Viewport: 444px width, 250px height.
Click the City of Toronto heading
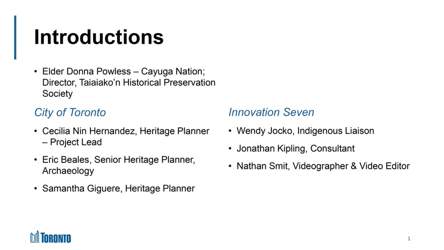[70, 112]
